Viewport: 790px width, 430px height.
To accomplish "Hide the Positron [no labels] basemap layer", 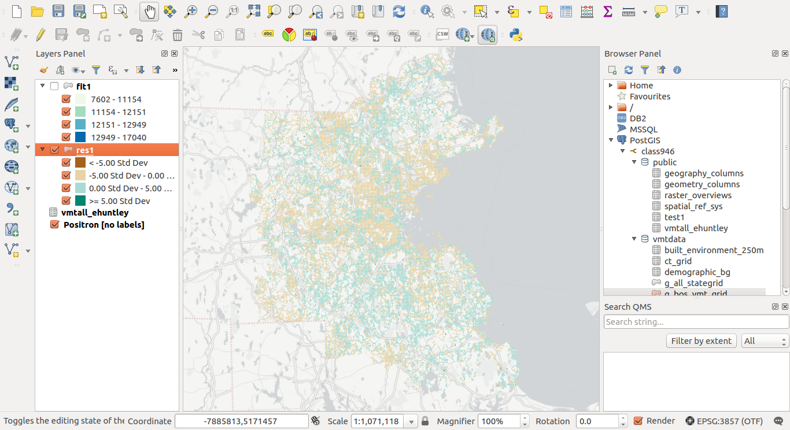I will pos(55,225).
